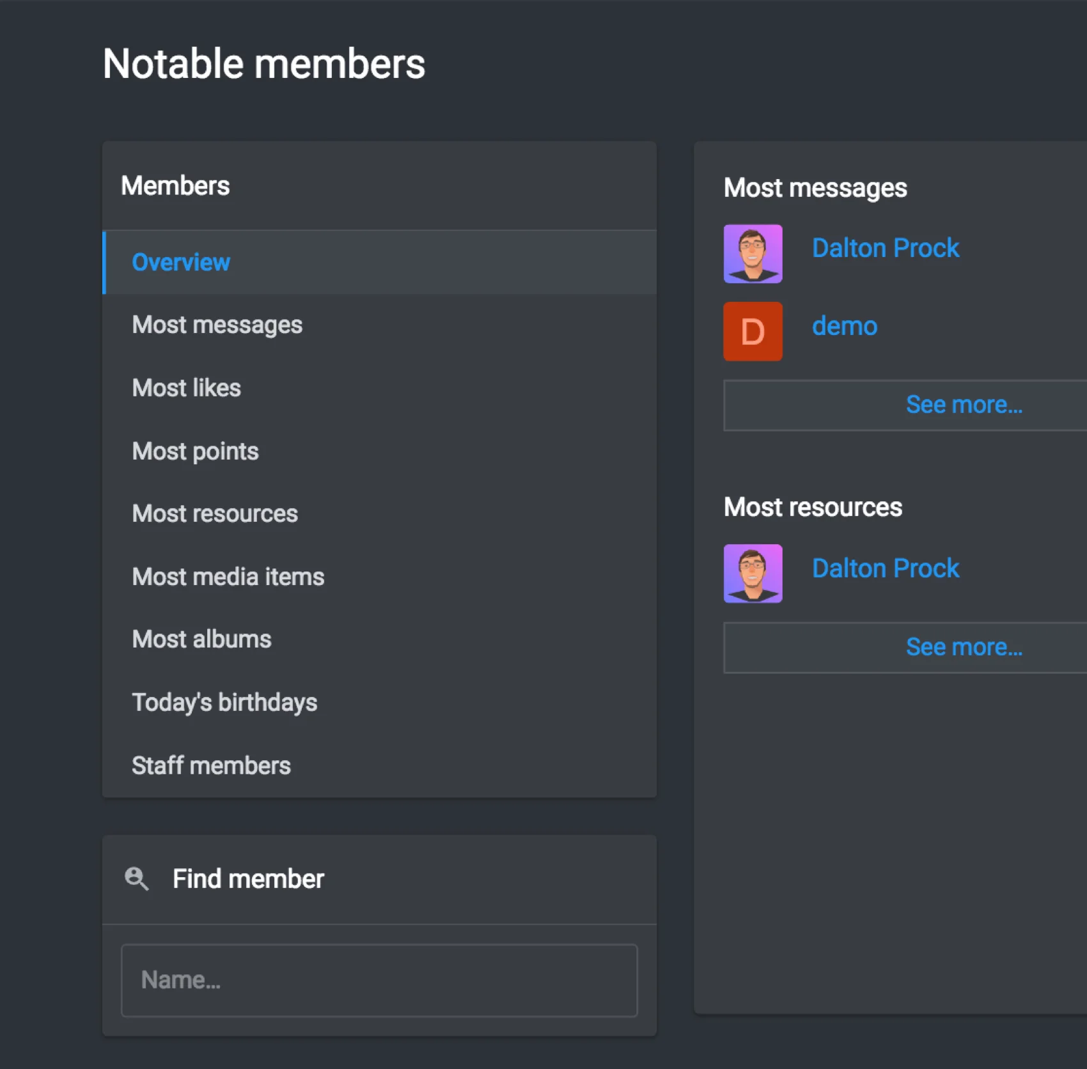Select Most resources in the sidebar

click(215, 513)
